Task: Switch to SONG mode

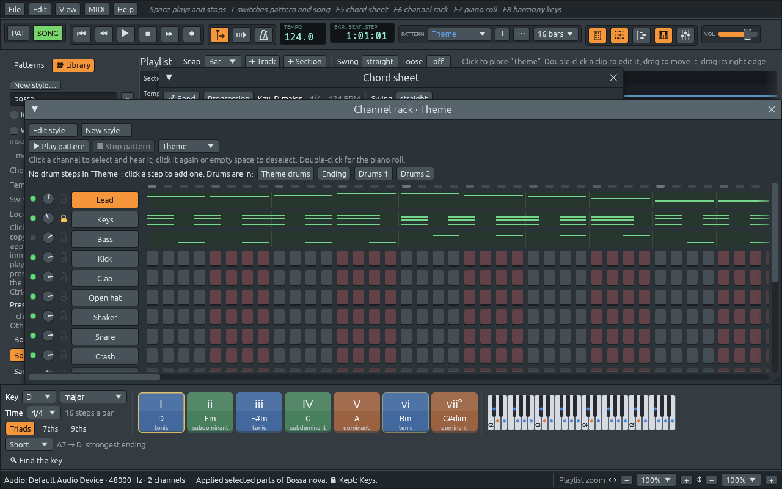Action: point(48,34)
